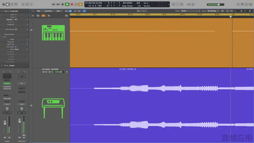Click Stereo Out channel Bnc button
This screenshot has height=143, width=254.
tap(24, 135)
